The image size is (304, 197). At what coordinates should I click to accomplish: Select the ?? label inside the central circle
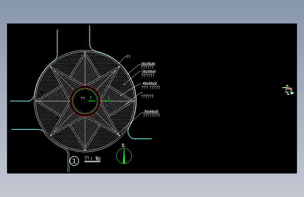83,99
